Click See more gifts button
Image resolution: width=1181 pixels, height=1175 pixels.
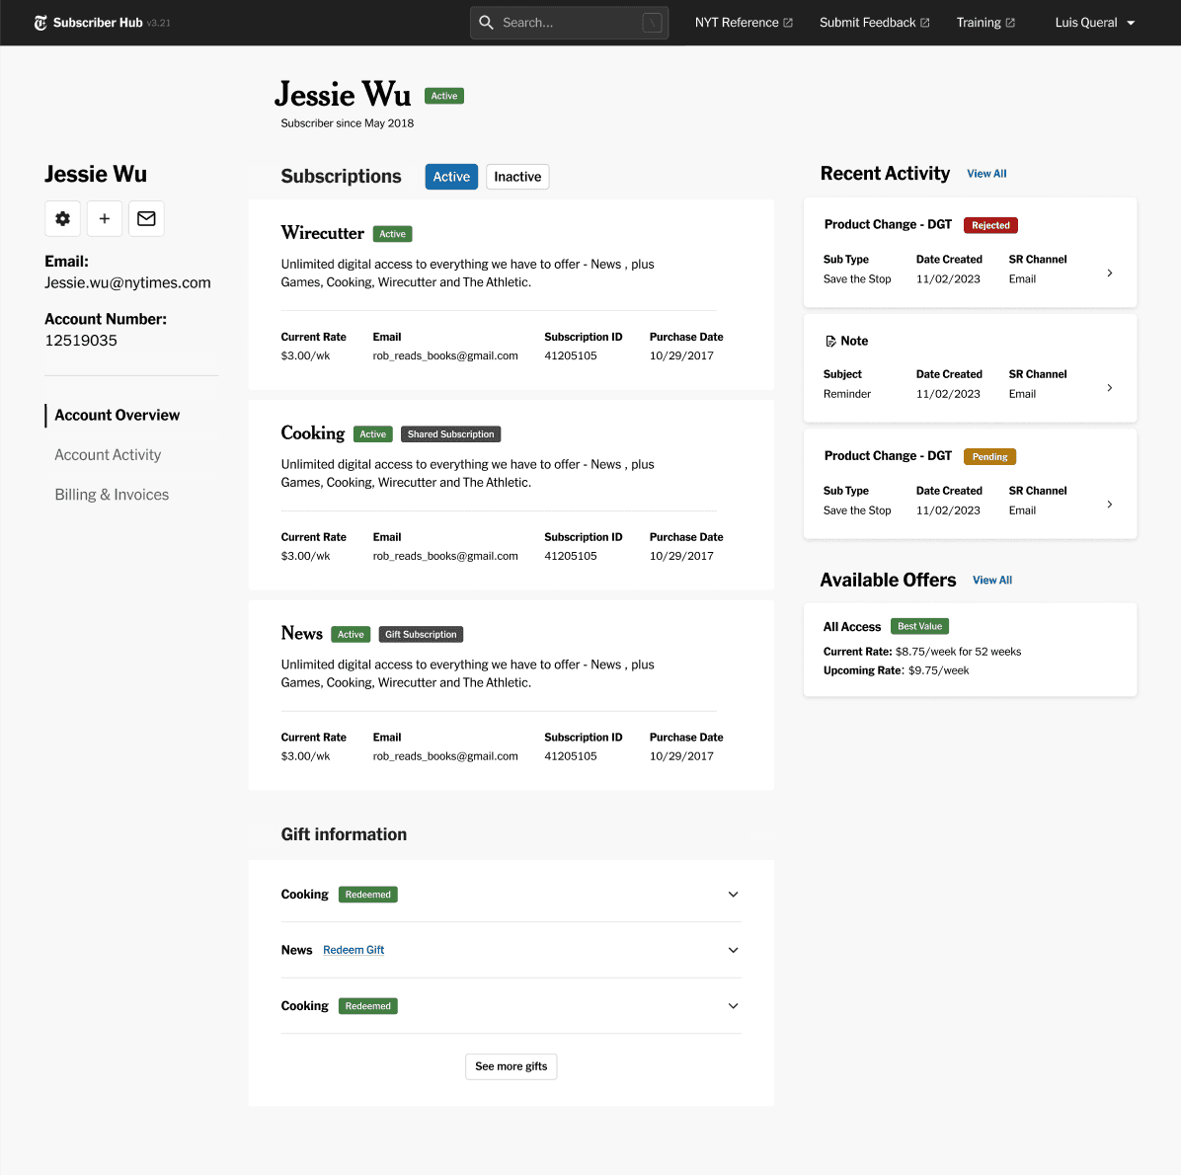[512, 1066]
